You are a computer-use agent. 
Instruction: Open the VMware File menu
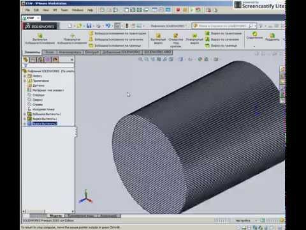click(27, 10)
